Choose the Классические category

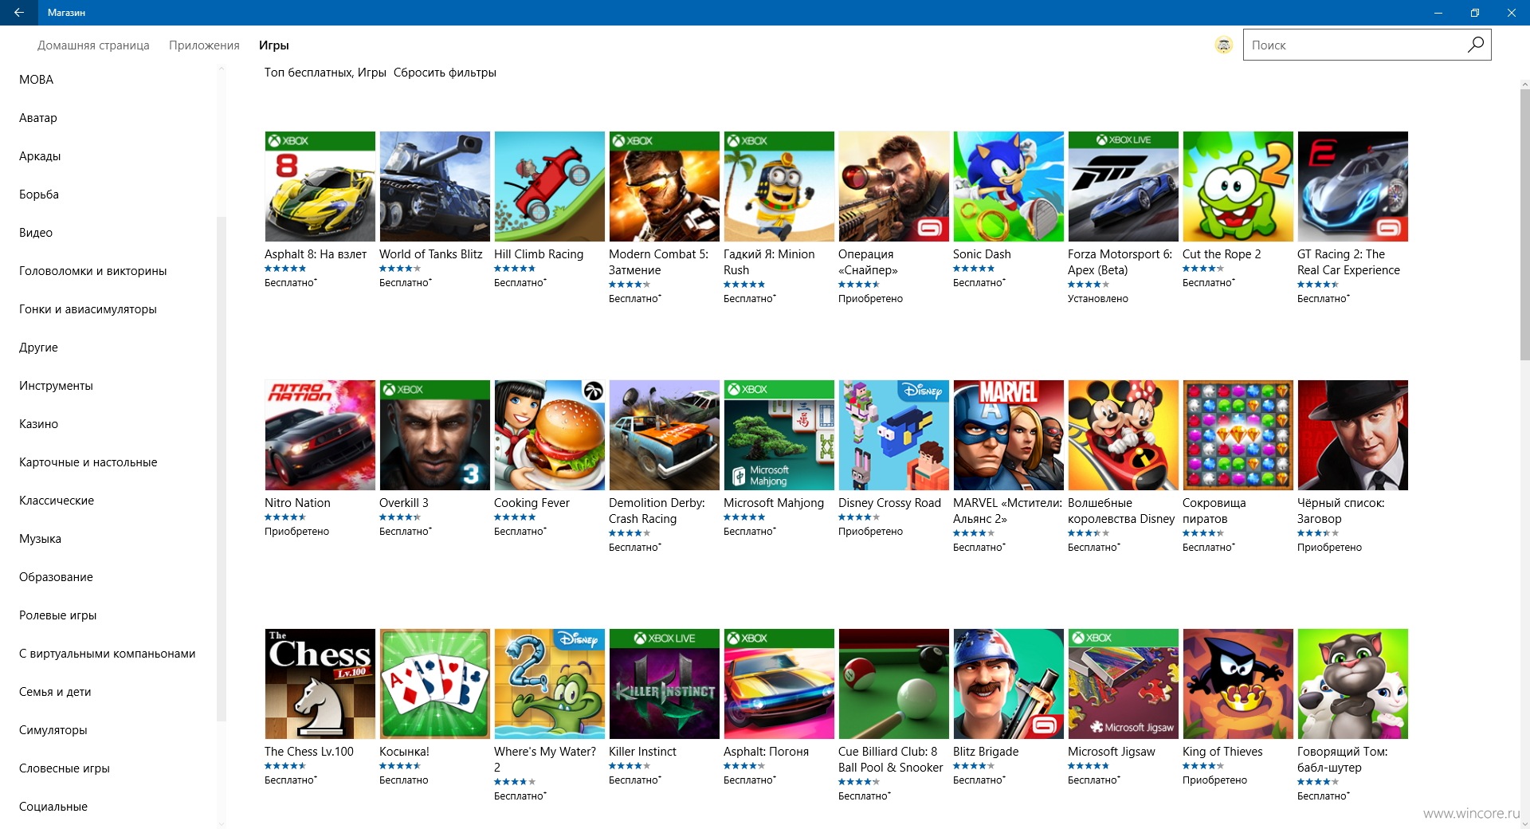click(x=57, y=501)
